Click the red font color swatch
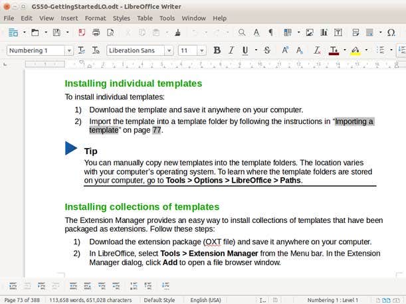This screenshot has height=304, width=406. coord(333,50)
